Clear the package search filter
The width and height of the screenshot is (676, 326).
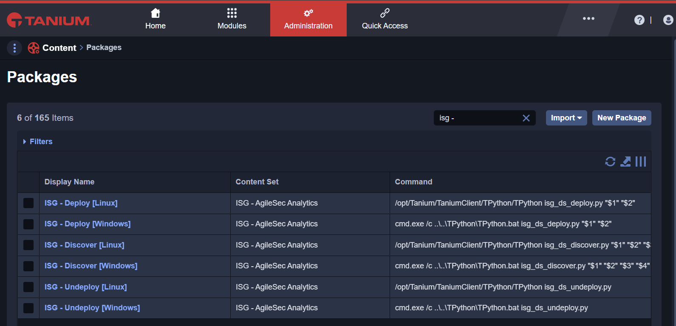point(526,118)
